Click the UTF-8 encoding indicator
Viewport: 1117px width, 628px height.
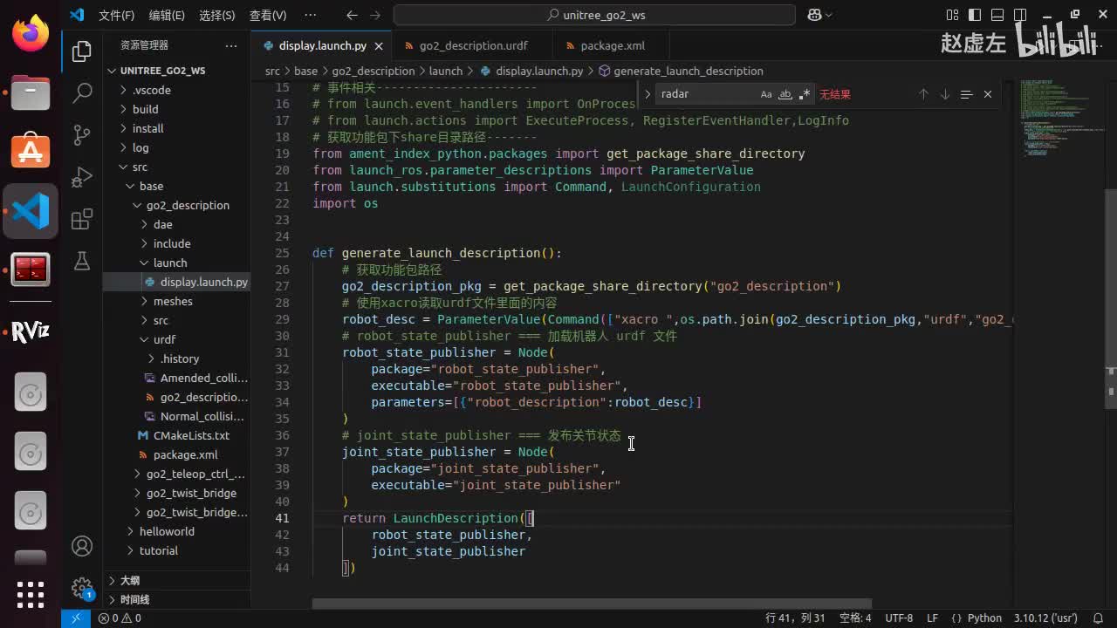tap(899, 618)
